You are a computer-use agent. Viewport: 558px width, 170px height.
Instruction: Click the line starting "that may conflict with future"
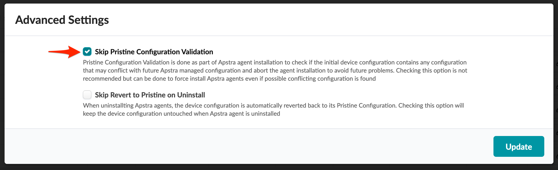[x=275, y=71]
